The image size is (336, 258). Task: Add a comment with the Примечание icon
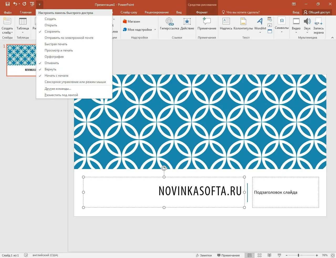207,25
